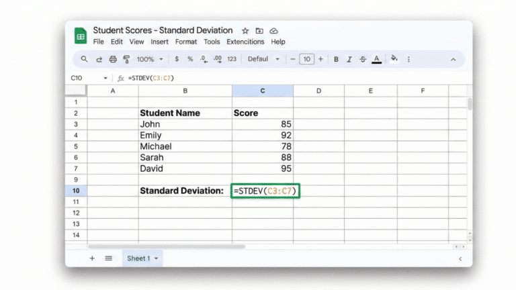Select the cell containing John
Viewport: 516px width, 290px height.
click(185, 124)
